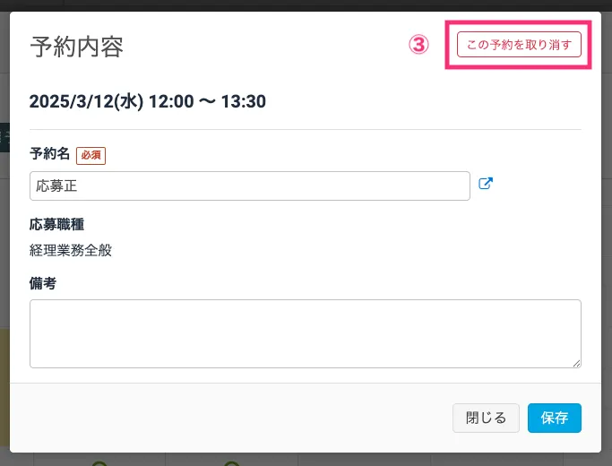Screen dimensions: 612x466
Task: Click the 備考 label above the textarea
Action: pos(43,283)
